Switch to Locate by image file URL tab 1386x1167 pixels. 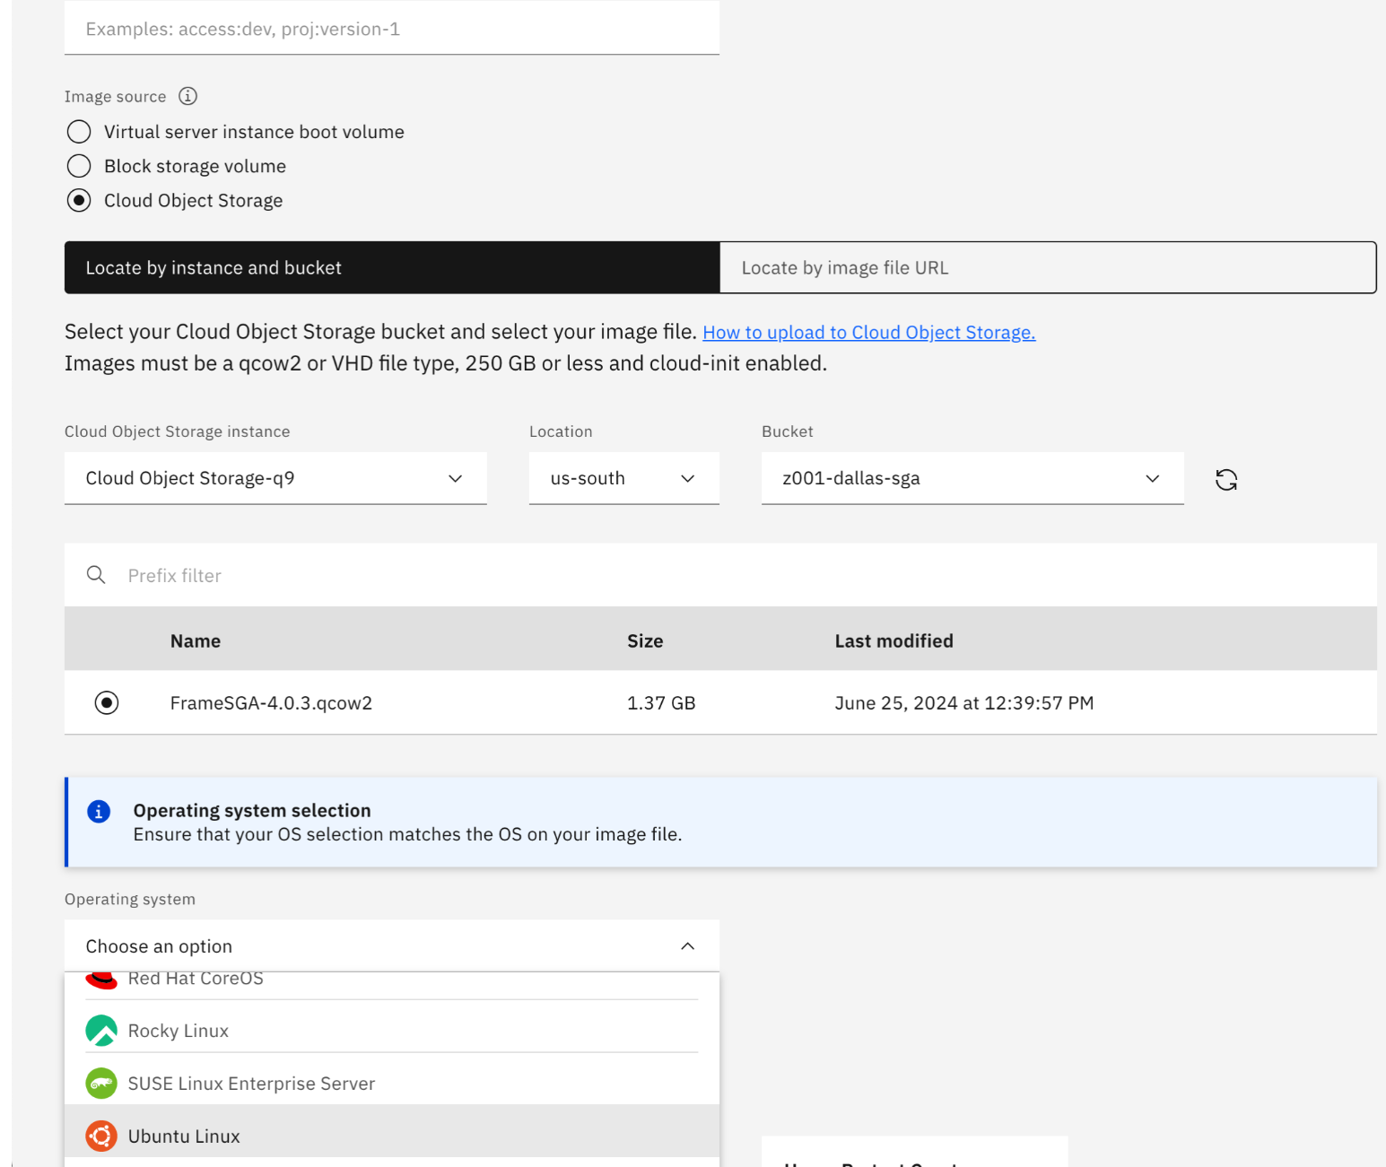click(x=1047, y=267)
